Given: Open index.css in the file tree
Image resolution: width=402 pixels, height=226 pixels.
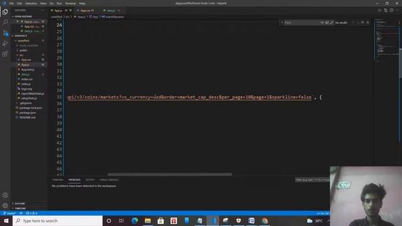Looking at the screenshot, I should 27,79.
